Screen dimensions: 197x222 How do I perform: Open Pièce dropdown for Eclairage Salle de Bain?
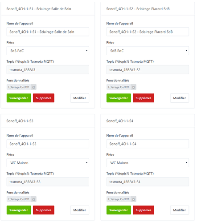pos(48,51)
